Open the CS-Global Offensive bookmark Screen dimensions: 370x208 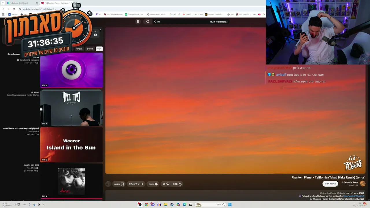tap(113, 14)
